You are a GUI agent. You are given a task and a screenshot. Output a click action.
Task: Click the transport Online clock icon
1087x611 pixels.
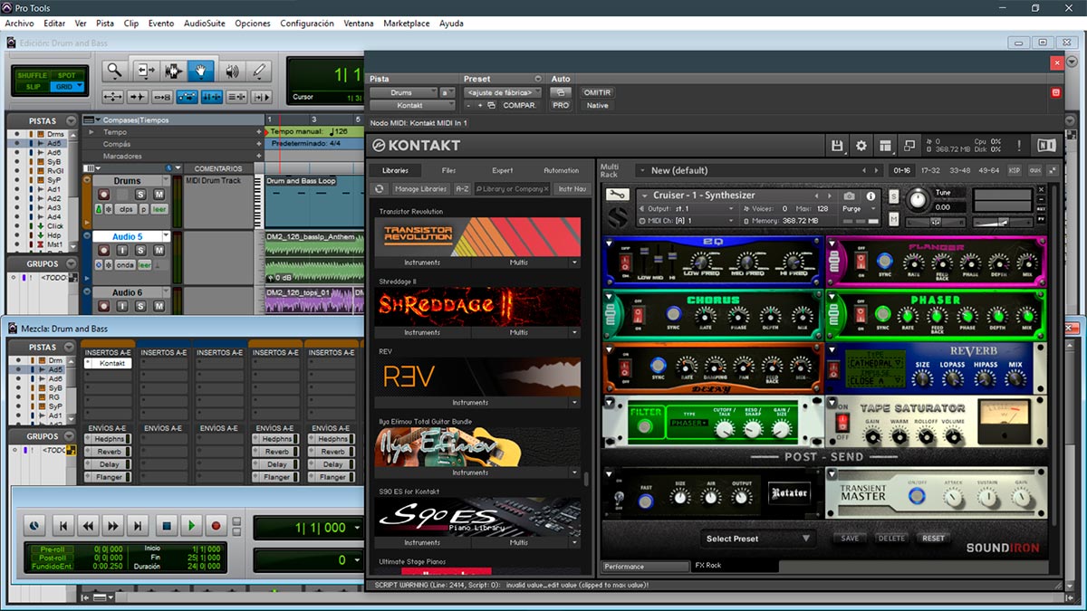[34, 525]
